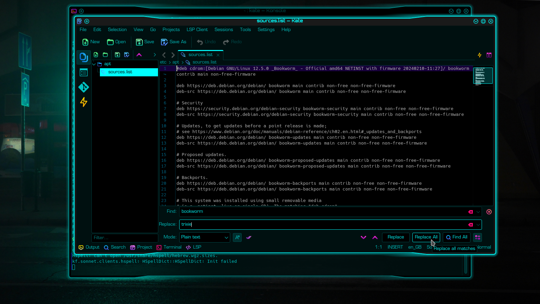Open the Edit menu

click(x=97, y=30)
